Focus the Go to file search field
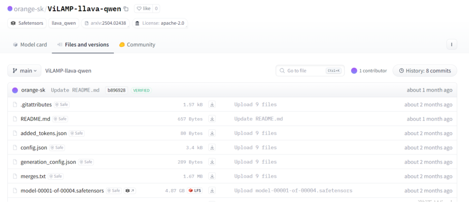This screenshot has width=469, height=202. point(310,71)
